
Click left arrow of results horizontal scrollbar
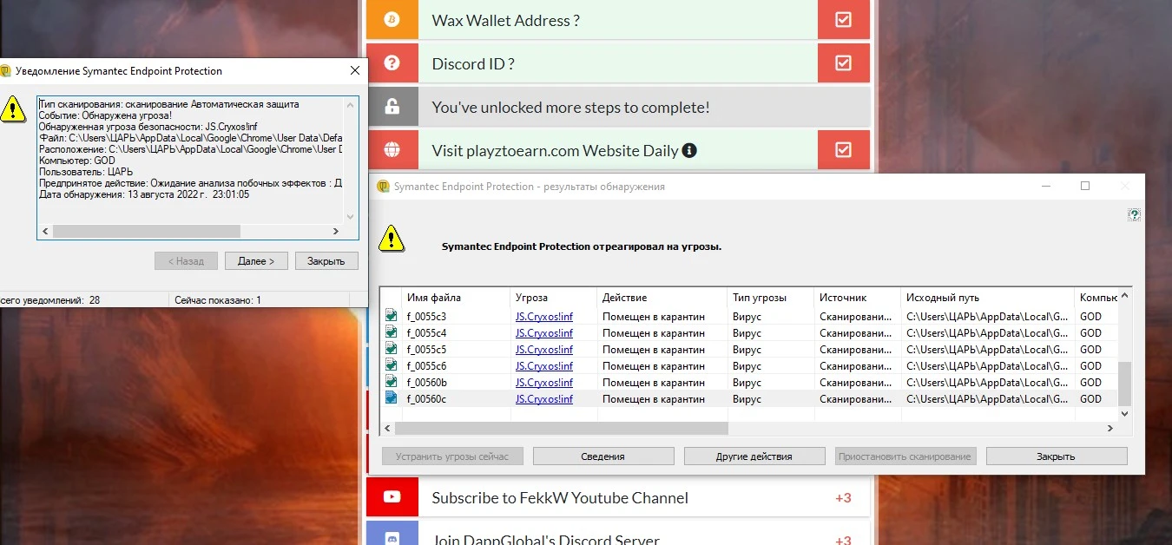(x=387, y=428)
